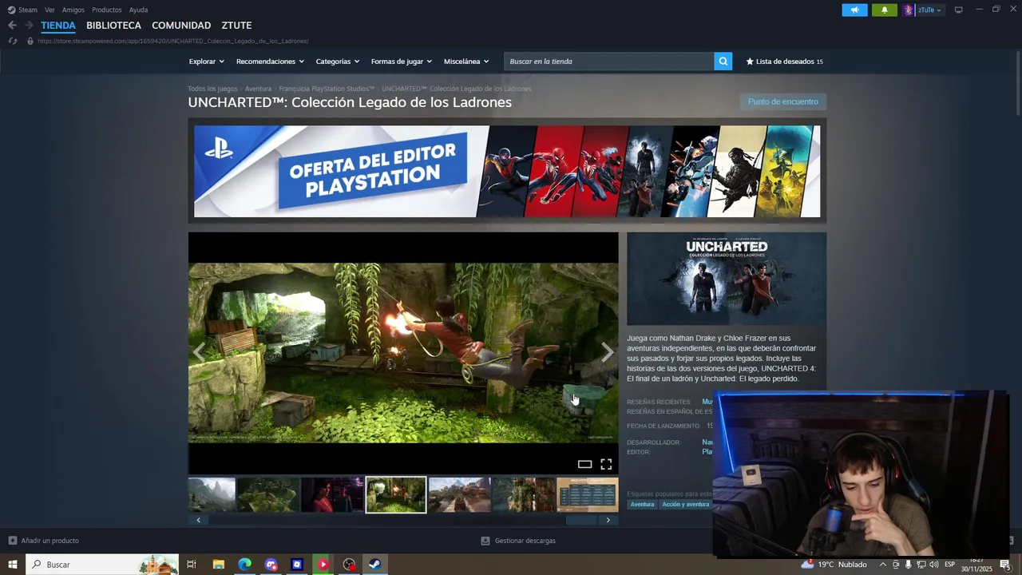Go forward with the navigation arrow
Image resolution: width=1022 pixels, height=575 pixels.
(x=29, y=26)
